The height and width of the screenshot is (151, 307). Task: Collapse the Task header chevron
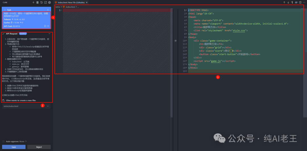[5, 10]
